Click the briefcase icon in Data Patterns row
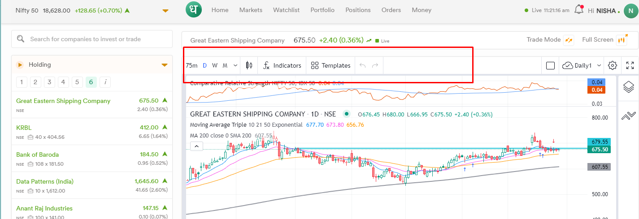This screenshot has height=219, width=639. 30,191
